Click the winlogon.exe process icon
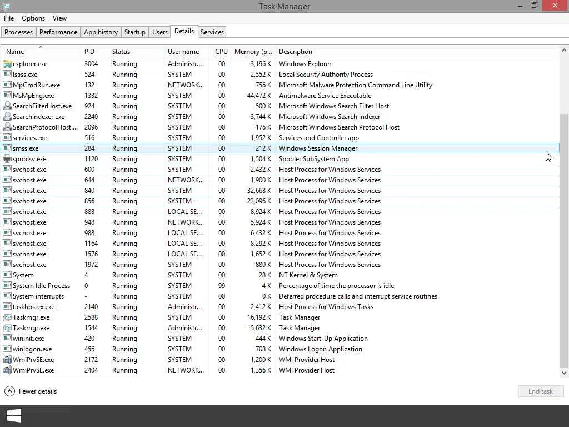 pyautogui.click(x=7, y=349)
